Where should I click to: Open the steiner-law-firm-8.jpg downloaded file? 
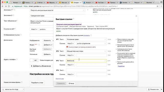click(12, 89)
